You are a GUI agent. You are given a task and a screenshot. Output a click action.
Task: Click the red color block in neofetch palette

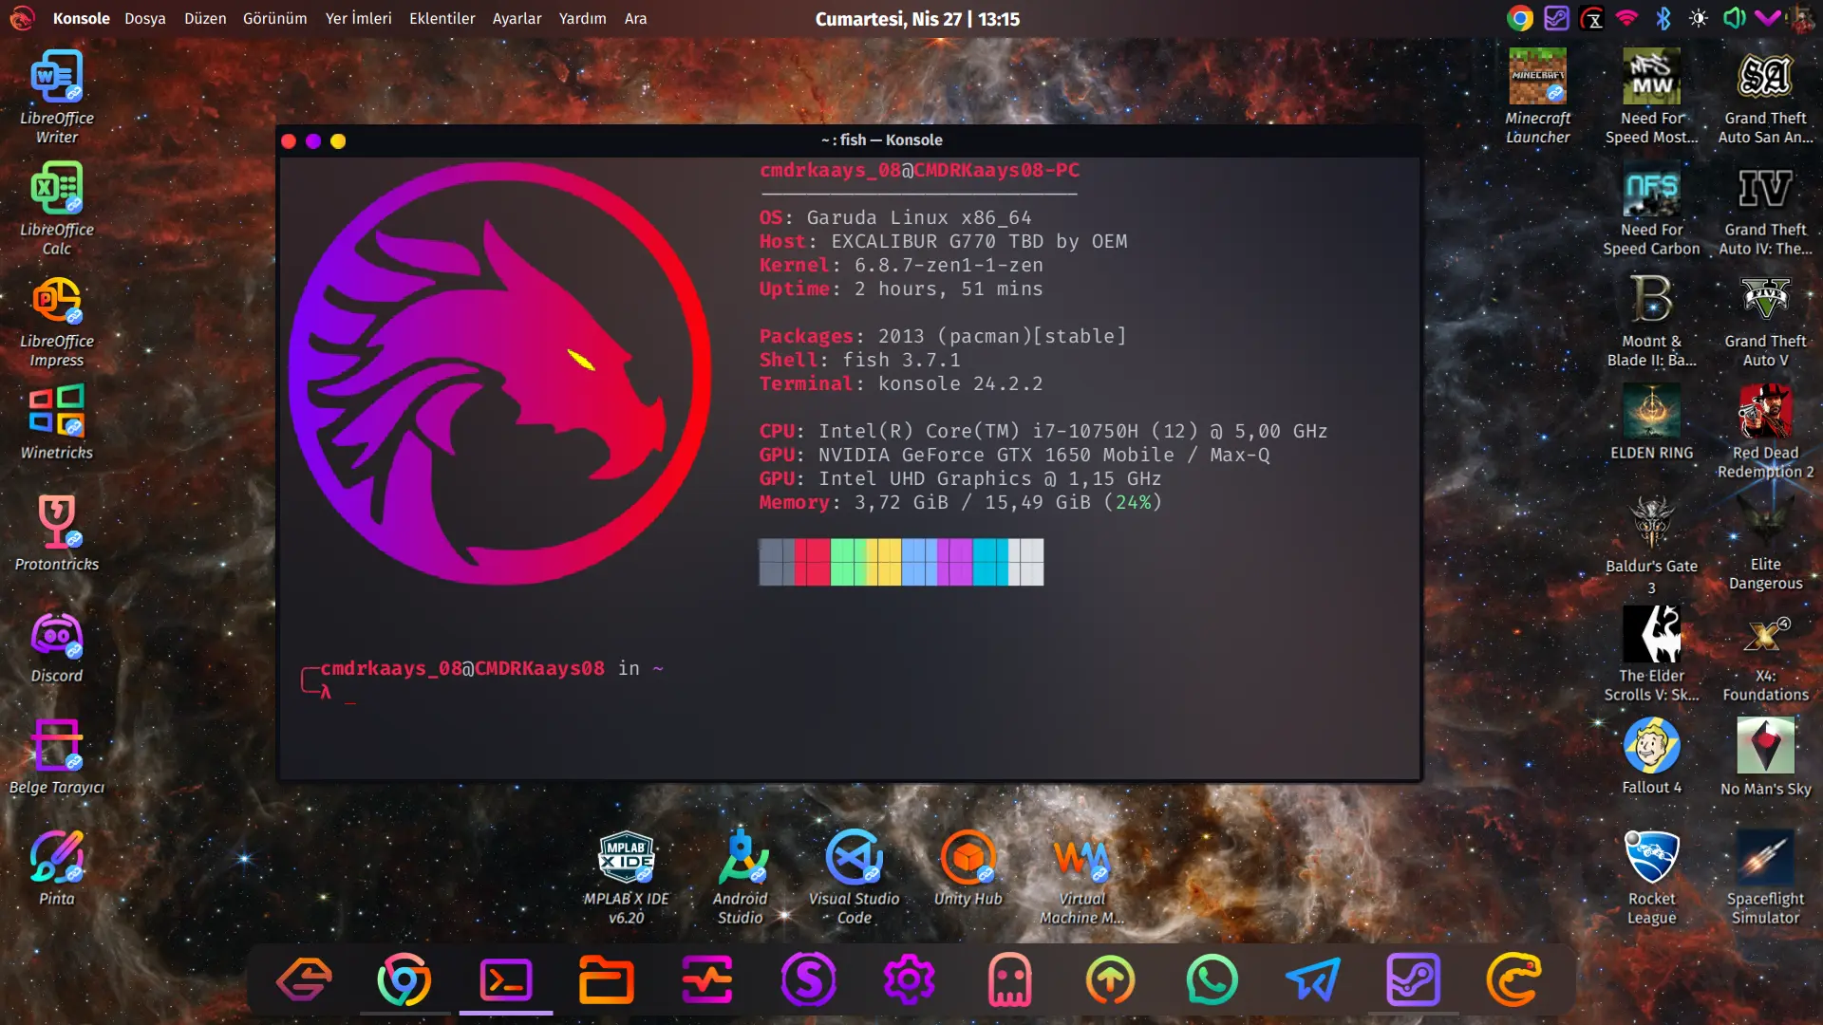click(812, 562)
